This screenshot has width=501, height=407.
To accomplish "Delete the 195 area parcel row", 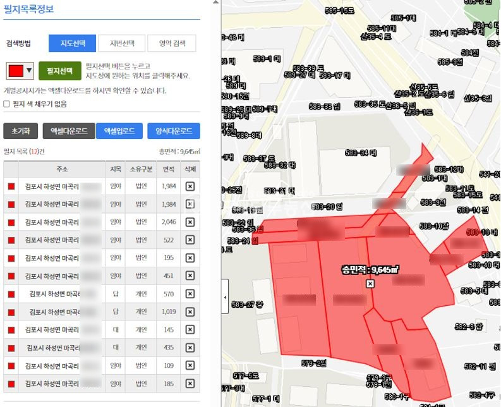I will [190, 258].
